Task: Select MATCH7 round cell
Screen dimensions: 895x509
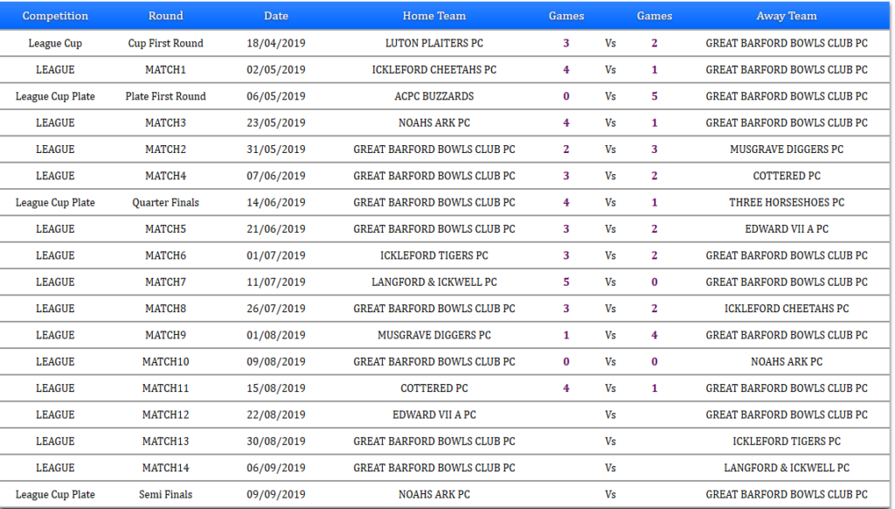Action: pos(165,282)
